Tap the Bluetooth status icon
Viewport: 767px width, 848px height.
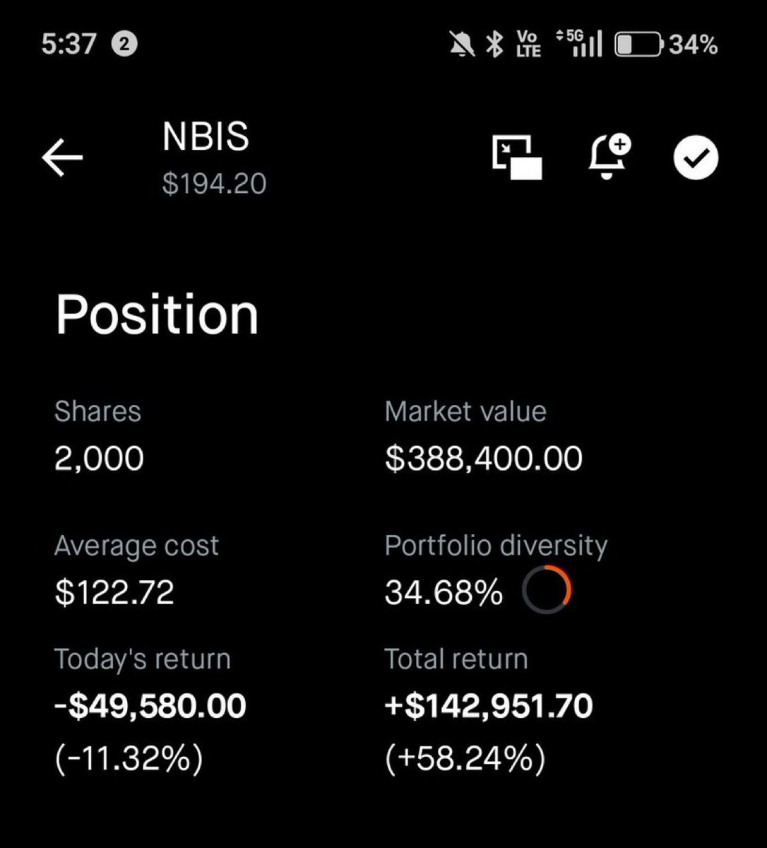click(x=495, y=45)
